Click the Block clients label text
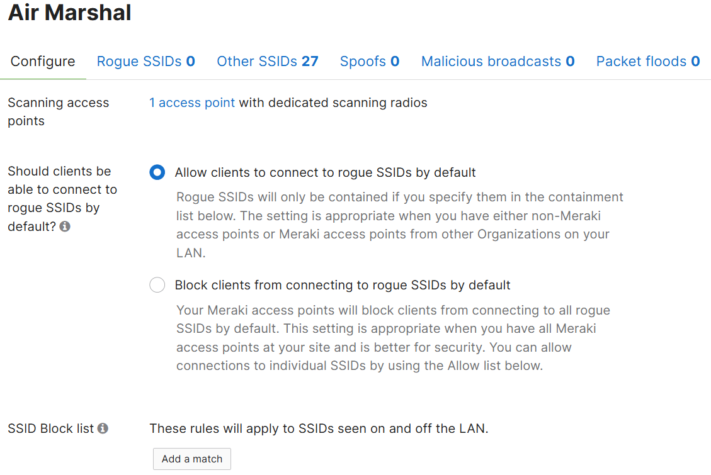The height and width of the screenshot is (475, 711). [343, 285]
